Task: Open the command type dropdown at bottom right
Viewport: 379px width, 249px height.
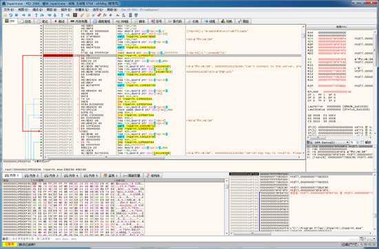Action: [368, 239]
